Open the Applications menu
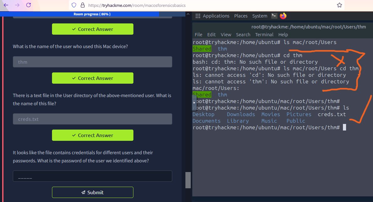 216,16
